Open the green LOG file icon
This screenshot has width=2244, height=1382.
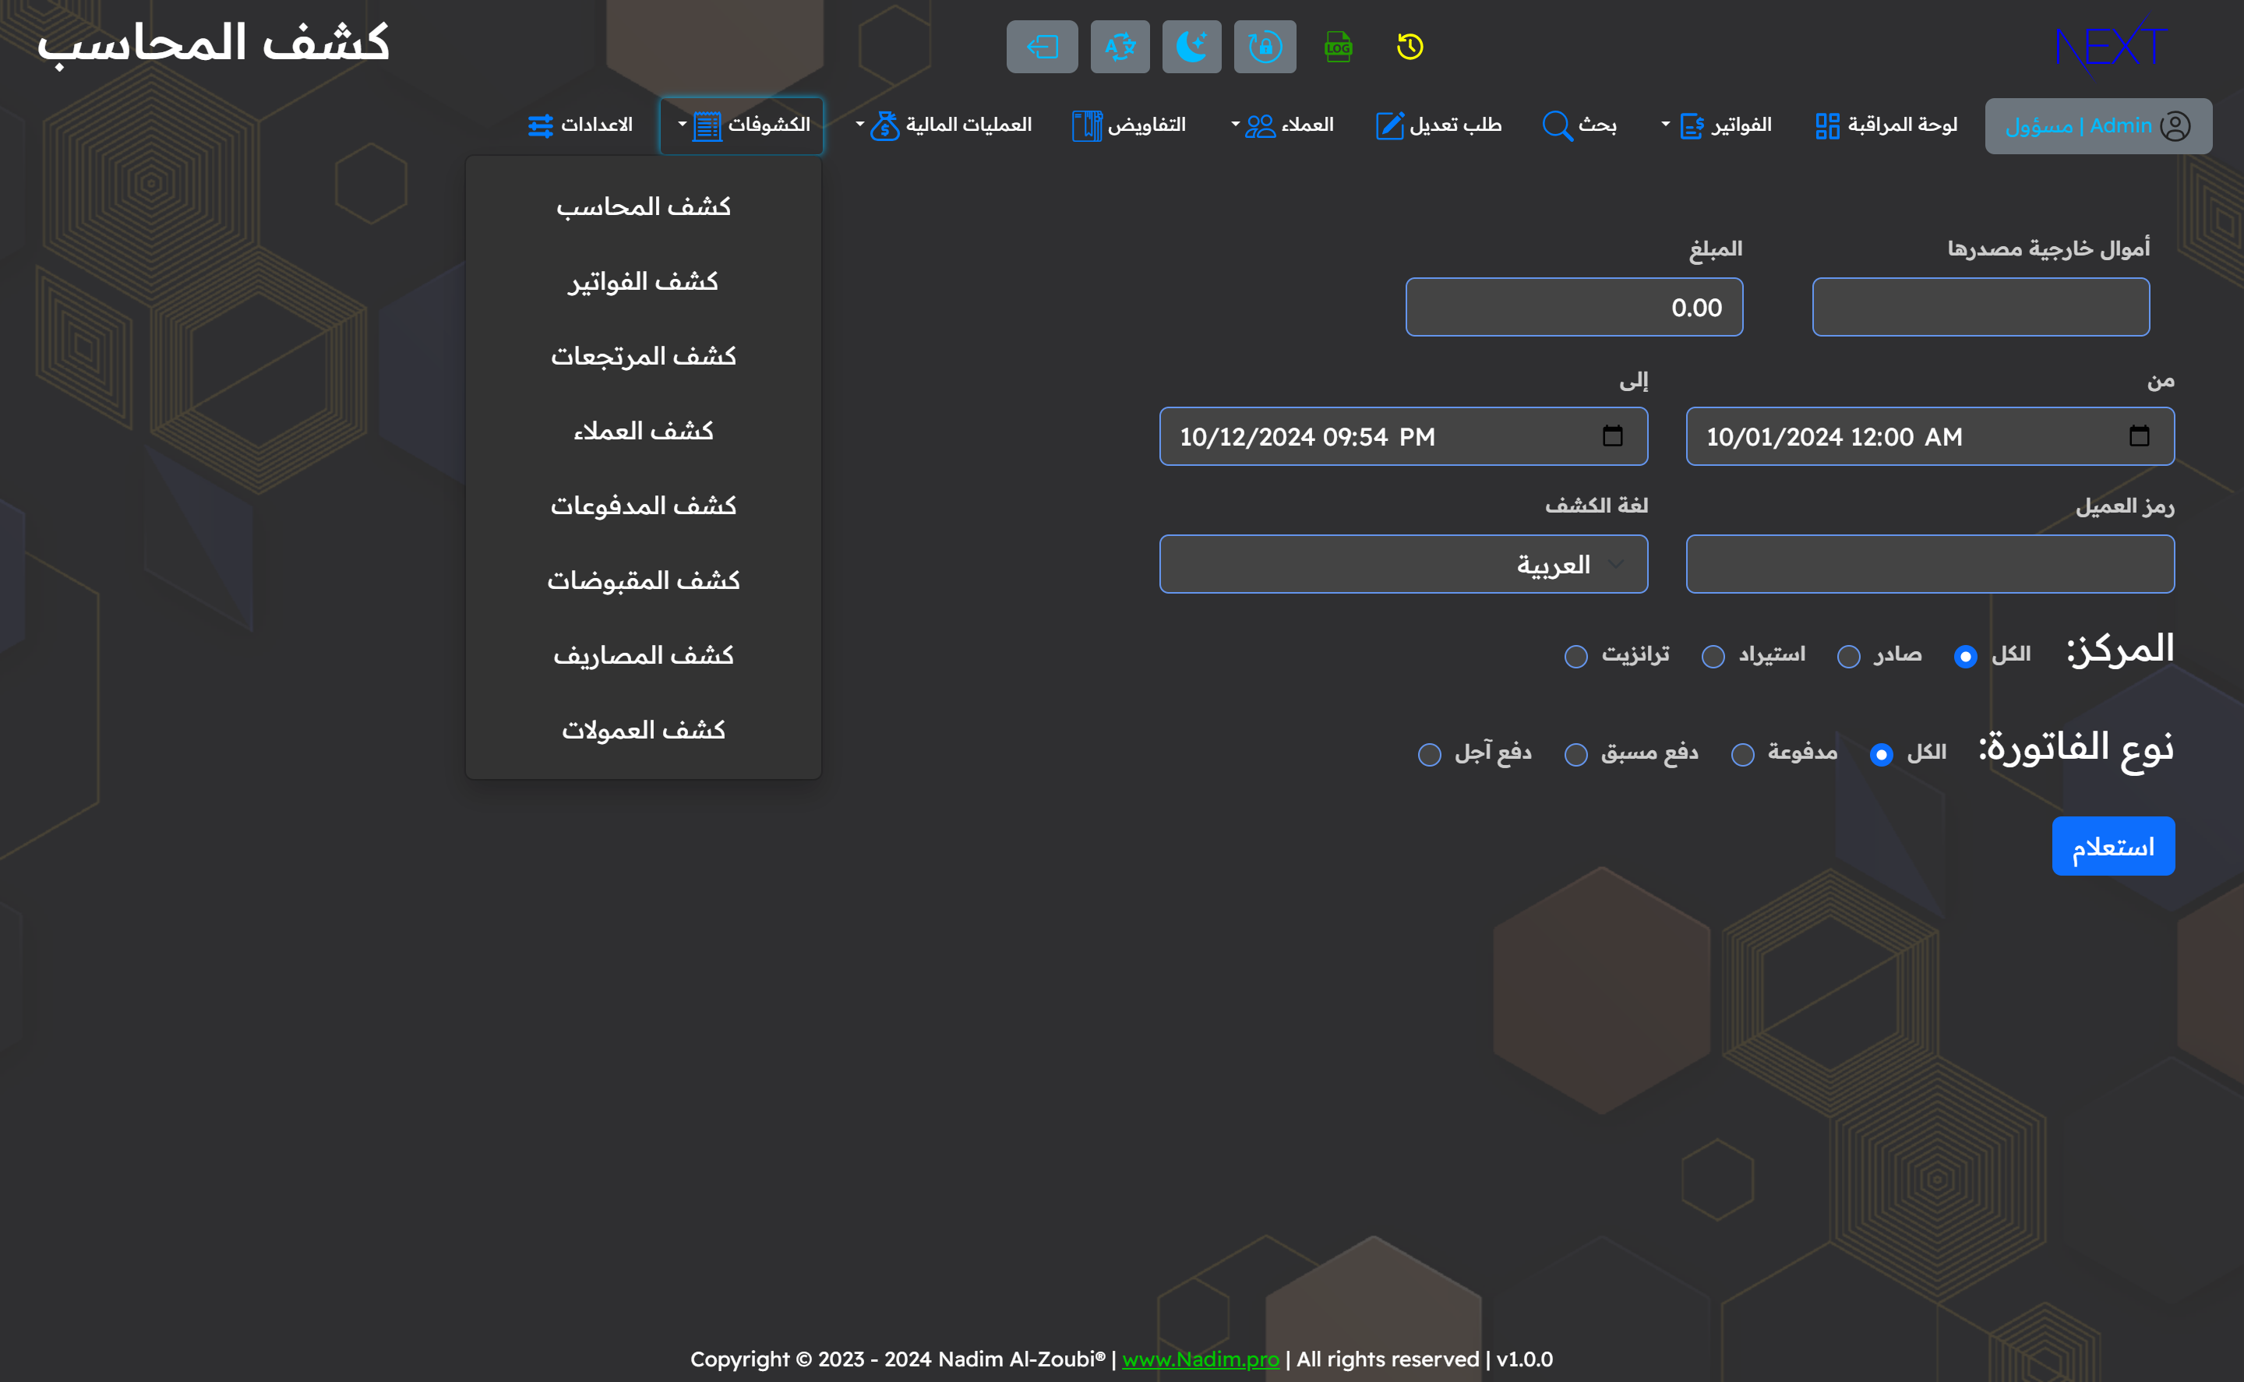click(x=1336, y=47)
